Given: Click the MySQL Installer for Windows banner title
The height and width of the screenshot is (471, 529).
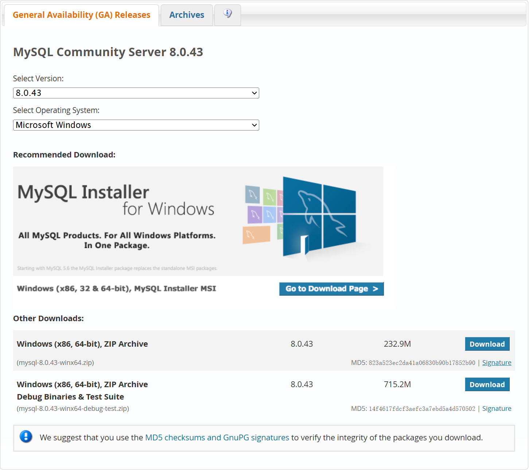Looking at the screenshot, I should [x=116, y=200].
